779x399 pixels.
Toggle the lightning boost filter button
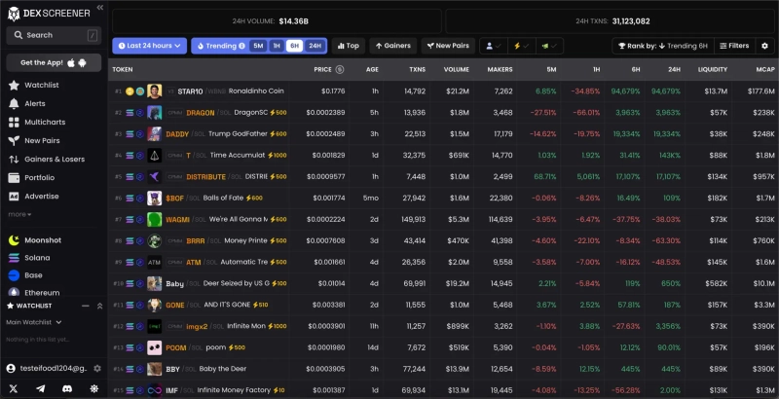tap(524, 46)
